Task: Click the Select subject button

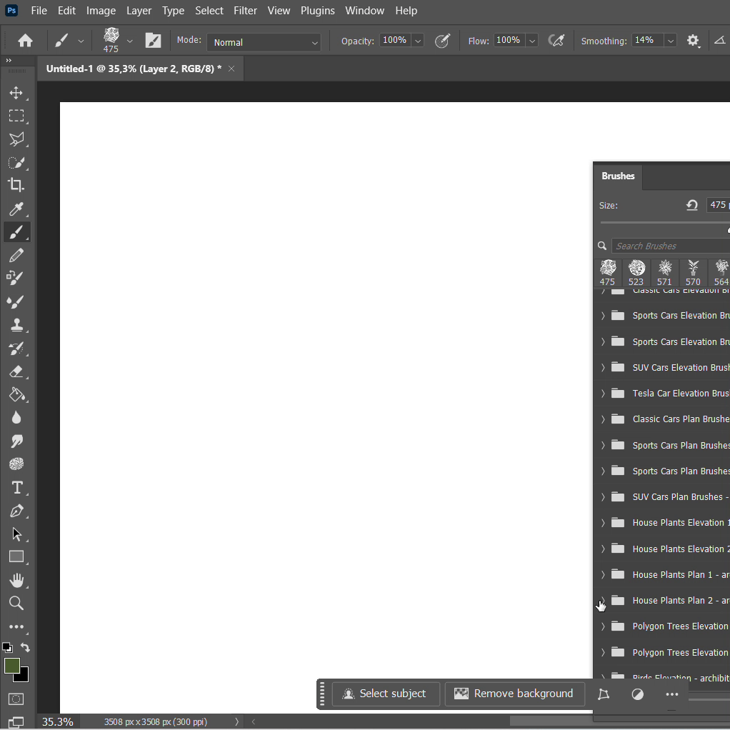Action: tap(385, 694)
